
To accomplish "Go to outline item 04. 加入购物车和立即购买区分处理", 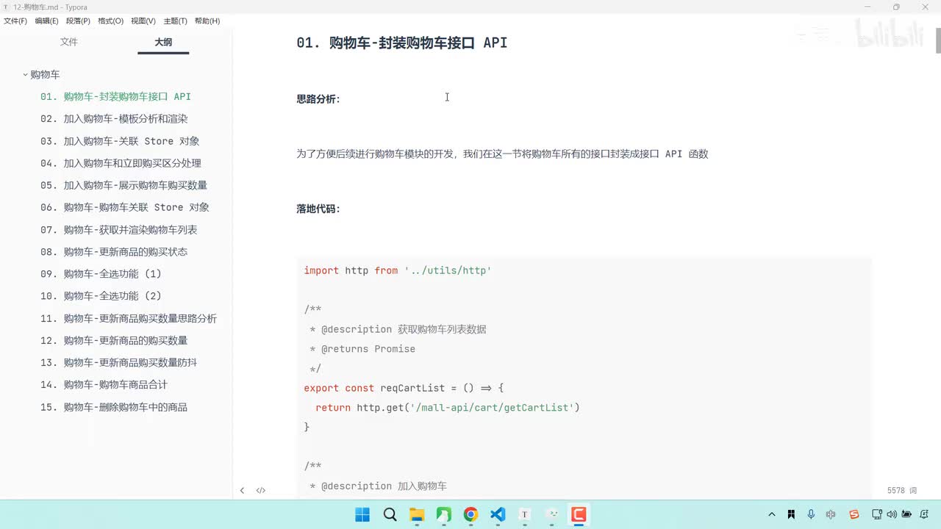I will 121,163.
